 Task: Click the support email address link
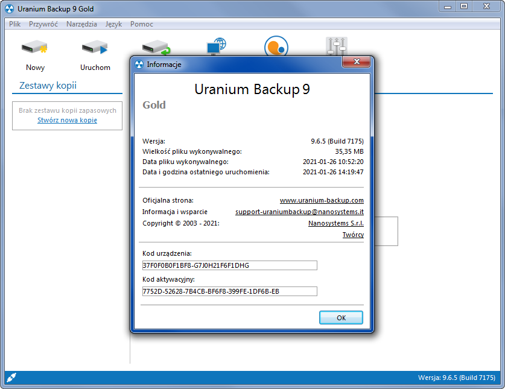tap(299, 212)
